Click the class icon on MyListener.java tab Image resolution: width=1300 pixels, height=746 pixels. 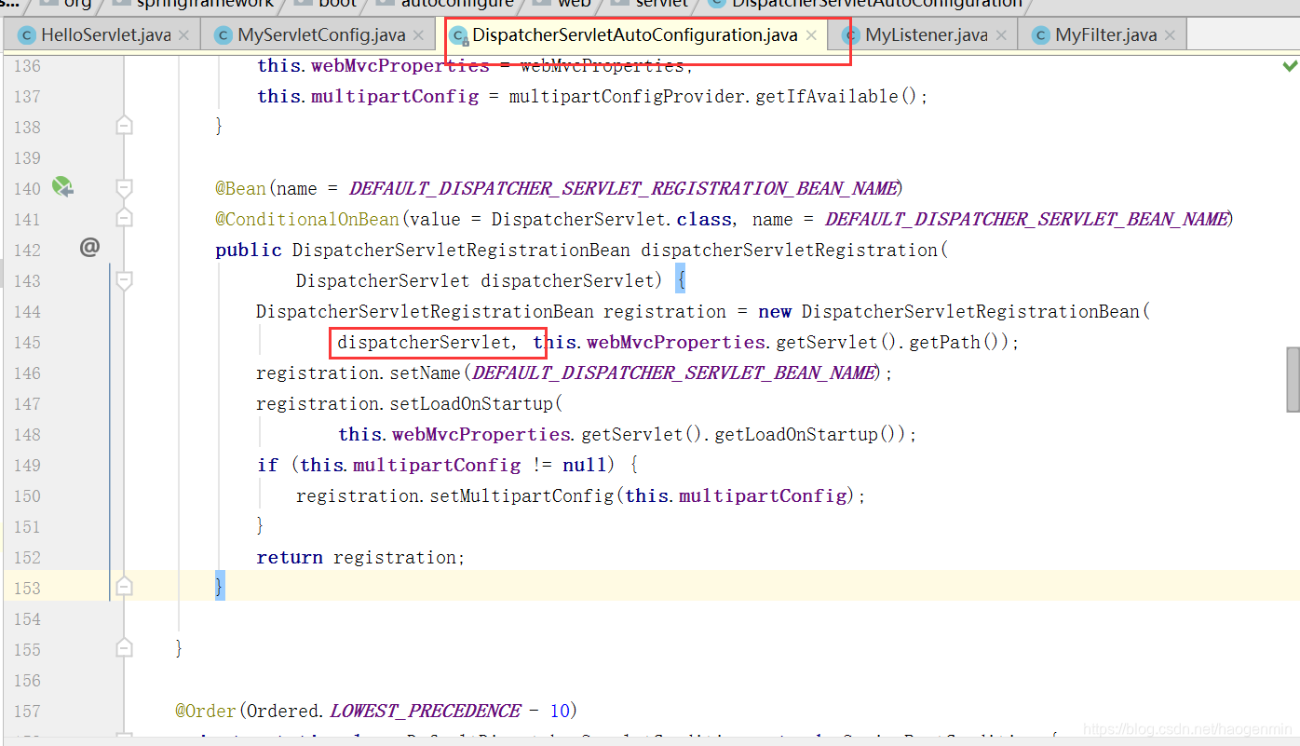tap(852, 34)
